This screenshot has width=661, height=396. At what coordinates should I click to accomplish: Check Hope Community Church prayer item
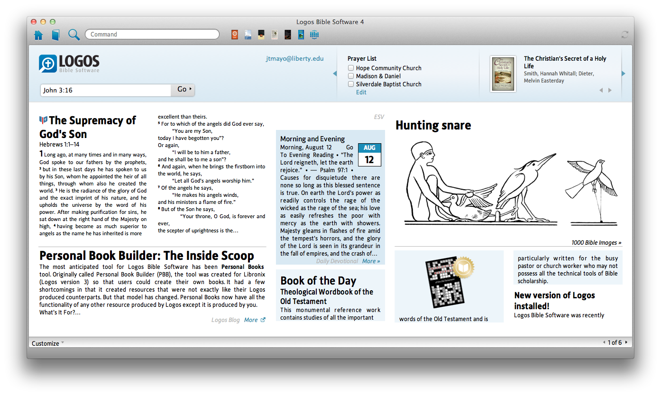[351, 68]
